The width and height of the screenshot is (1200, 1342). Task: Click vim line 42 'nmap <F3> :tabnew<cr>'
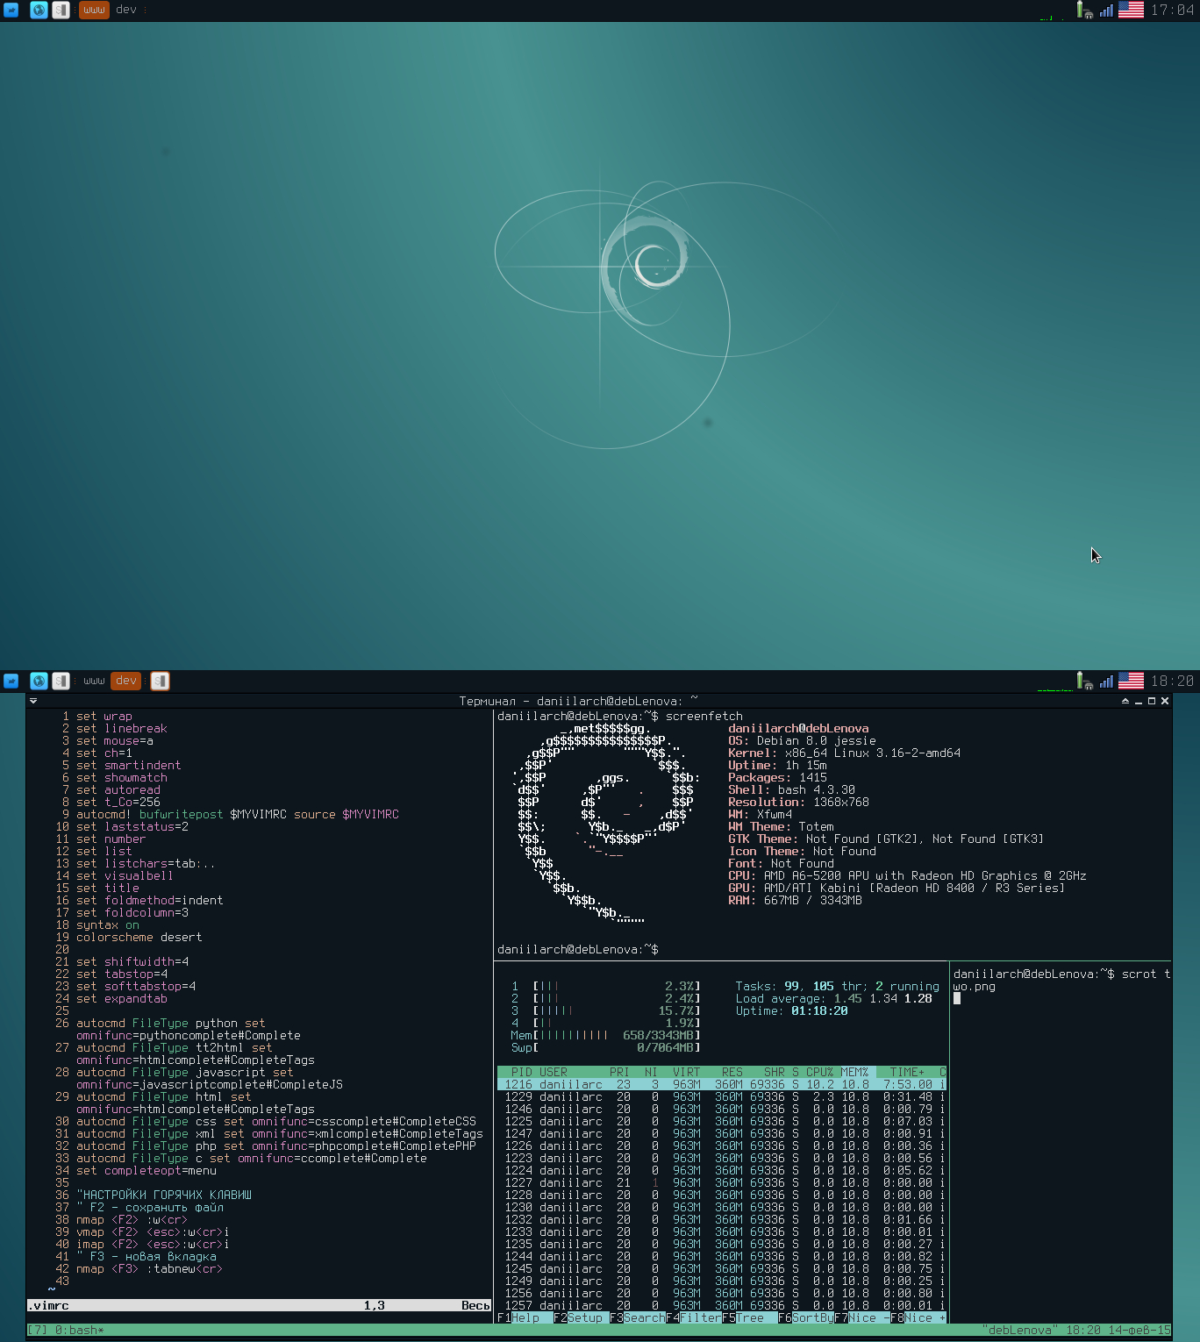[150, 1268]
